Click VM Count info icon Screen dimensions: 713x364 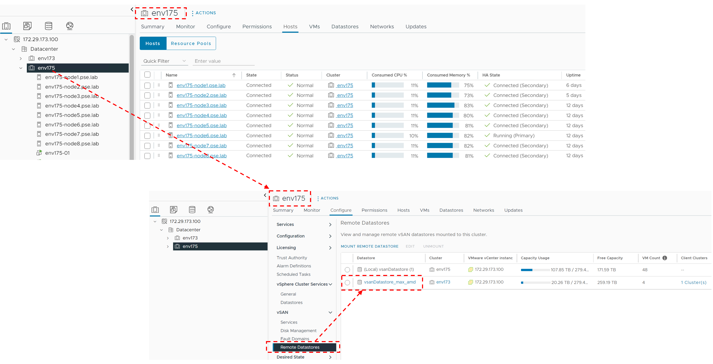pyautogui.click(x=665, y=258)
